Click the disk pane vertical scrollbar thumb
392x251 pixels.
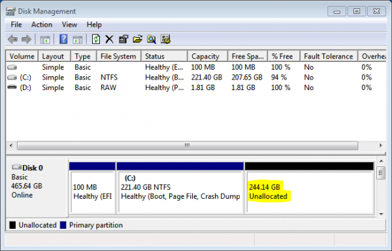pyautogui.click(x=381, y=173)
